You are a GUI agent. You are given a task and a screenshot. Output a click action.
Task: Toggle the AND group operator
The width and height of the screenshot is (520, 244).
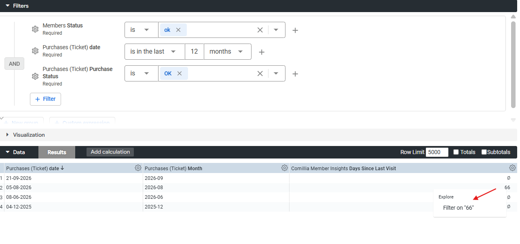[x=15, y=64]
